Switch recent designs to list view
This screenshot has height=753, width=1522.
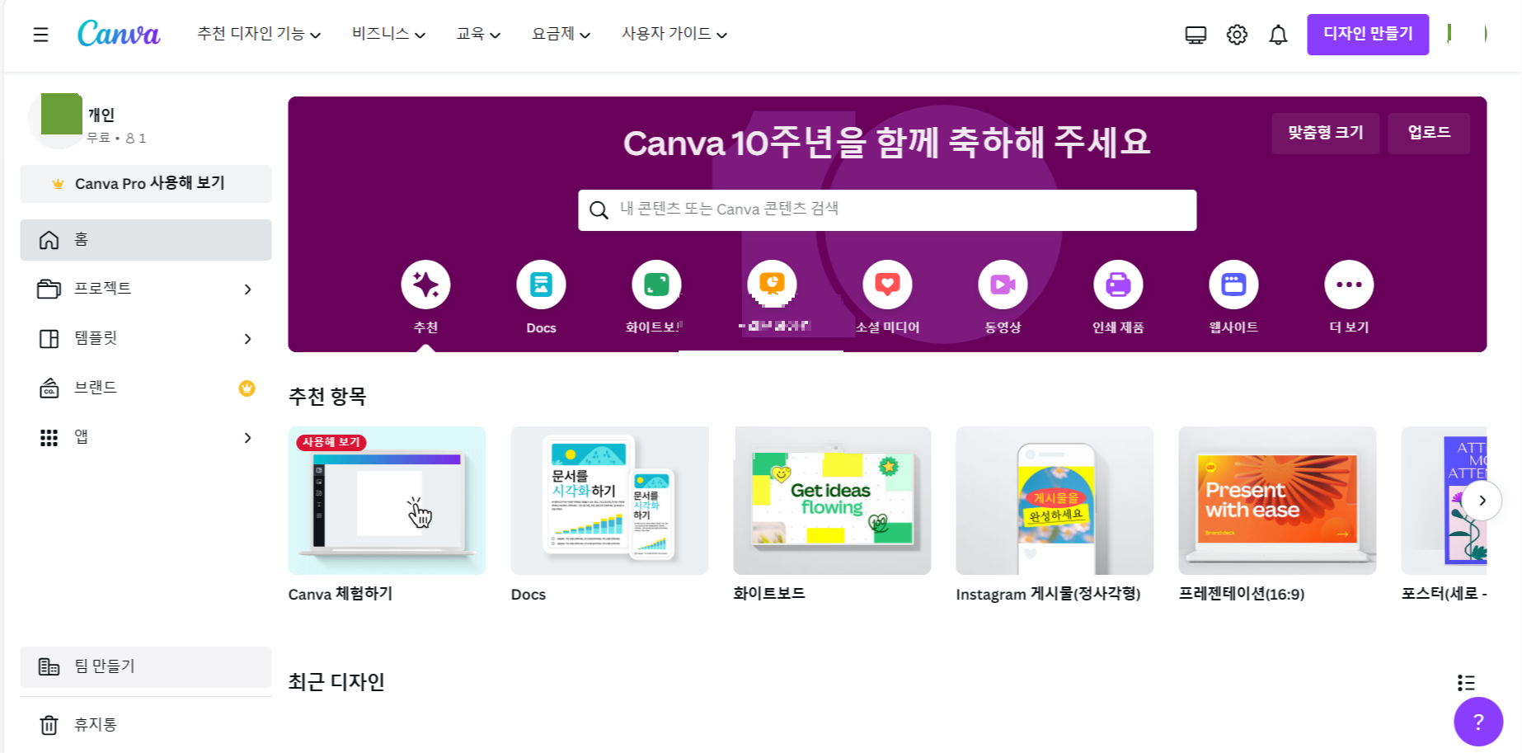tap(1466, 683)
